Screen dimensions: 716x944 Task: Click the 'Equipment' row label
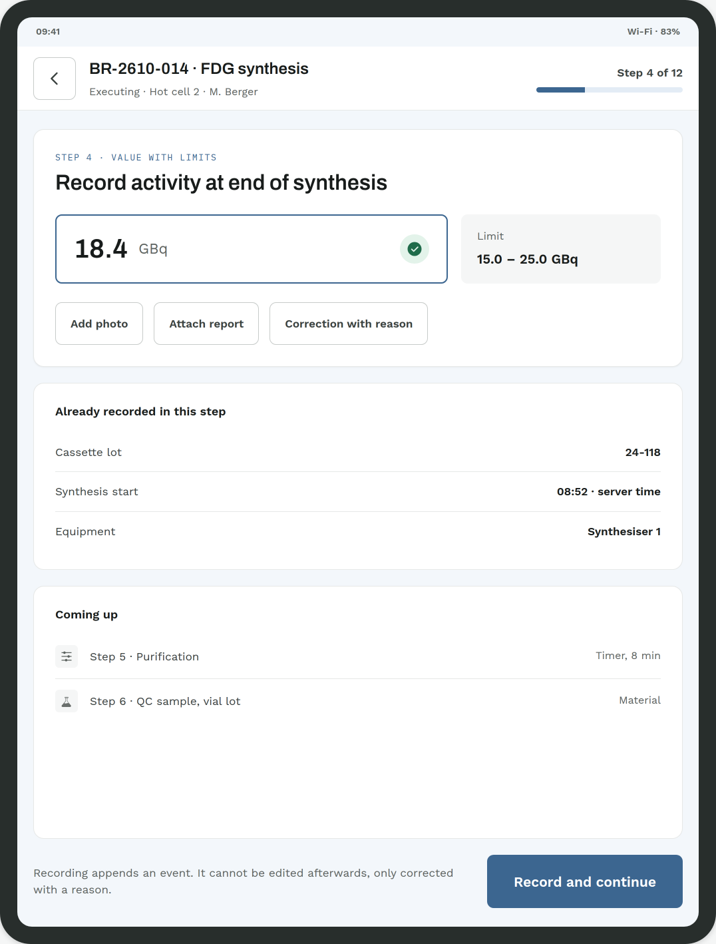click(x=85, y=531)
